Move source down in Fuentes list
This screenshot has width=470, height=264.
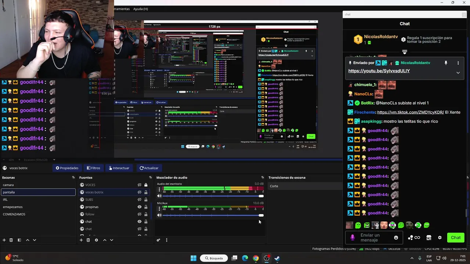pyautogui.click(x=112, y=240)
